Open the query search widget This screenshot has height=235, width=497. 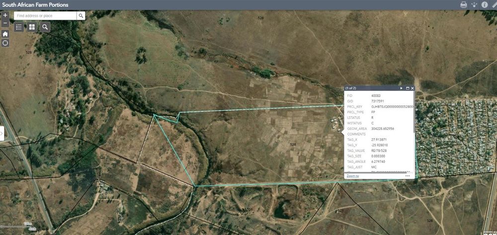coord(45,27)
